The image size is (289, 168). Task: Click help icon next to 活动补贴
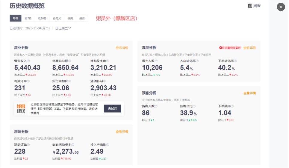click(x=105, y=81)
